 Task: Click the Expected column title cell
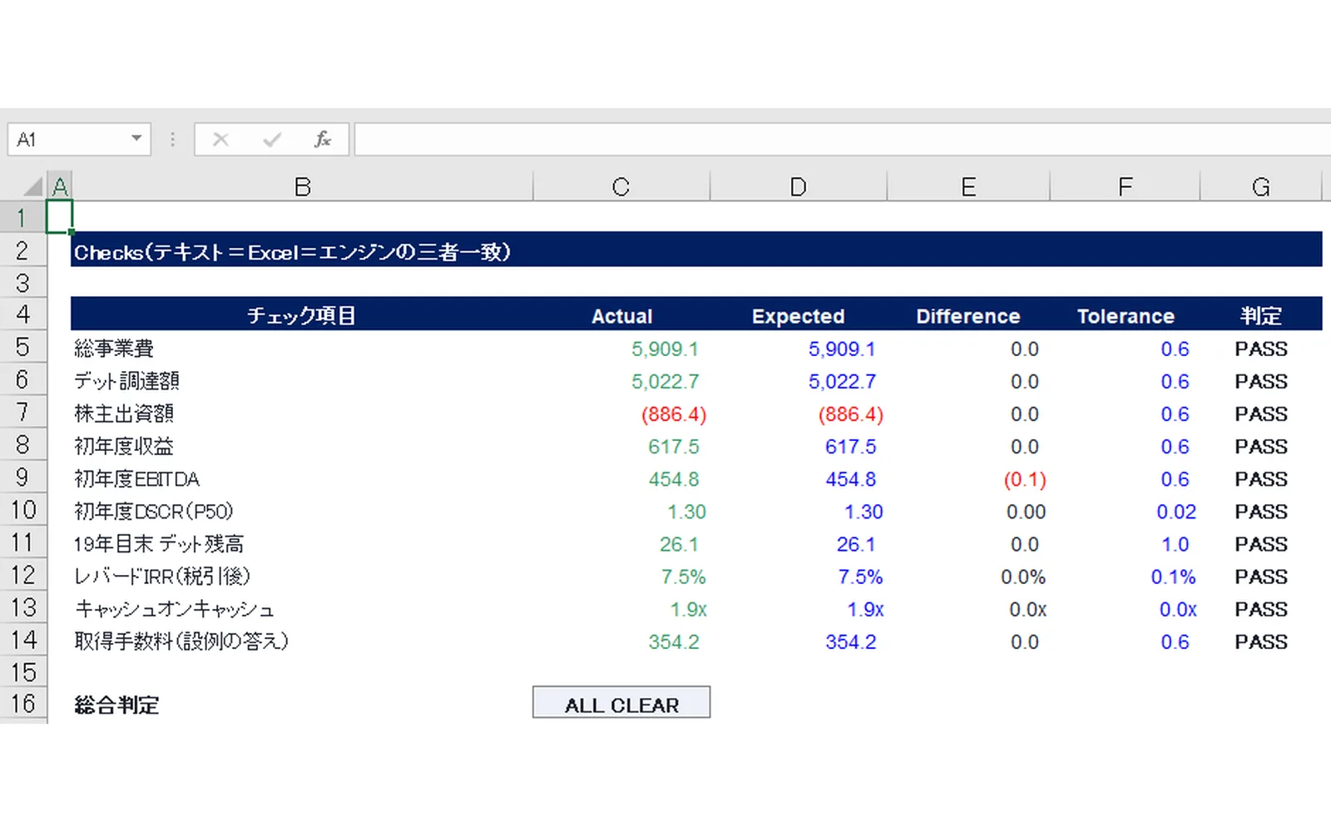(799, 315)
